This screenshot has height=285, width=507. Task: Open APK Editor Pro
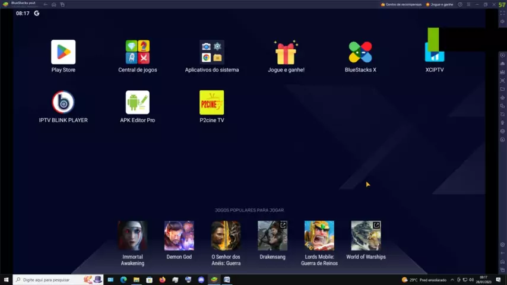(x=137, y=103)
